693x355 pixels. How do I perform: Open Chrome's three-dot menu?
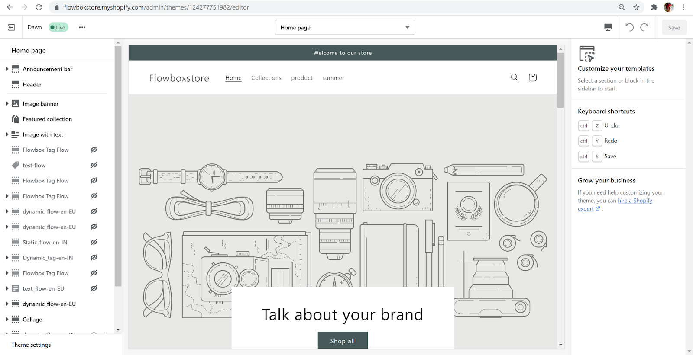pos(683,7)
